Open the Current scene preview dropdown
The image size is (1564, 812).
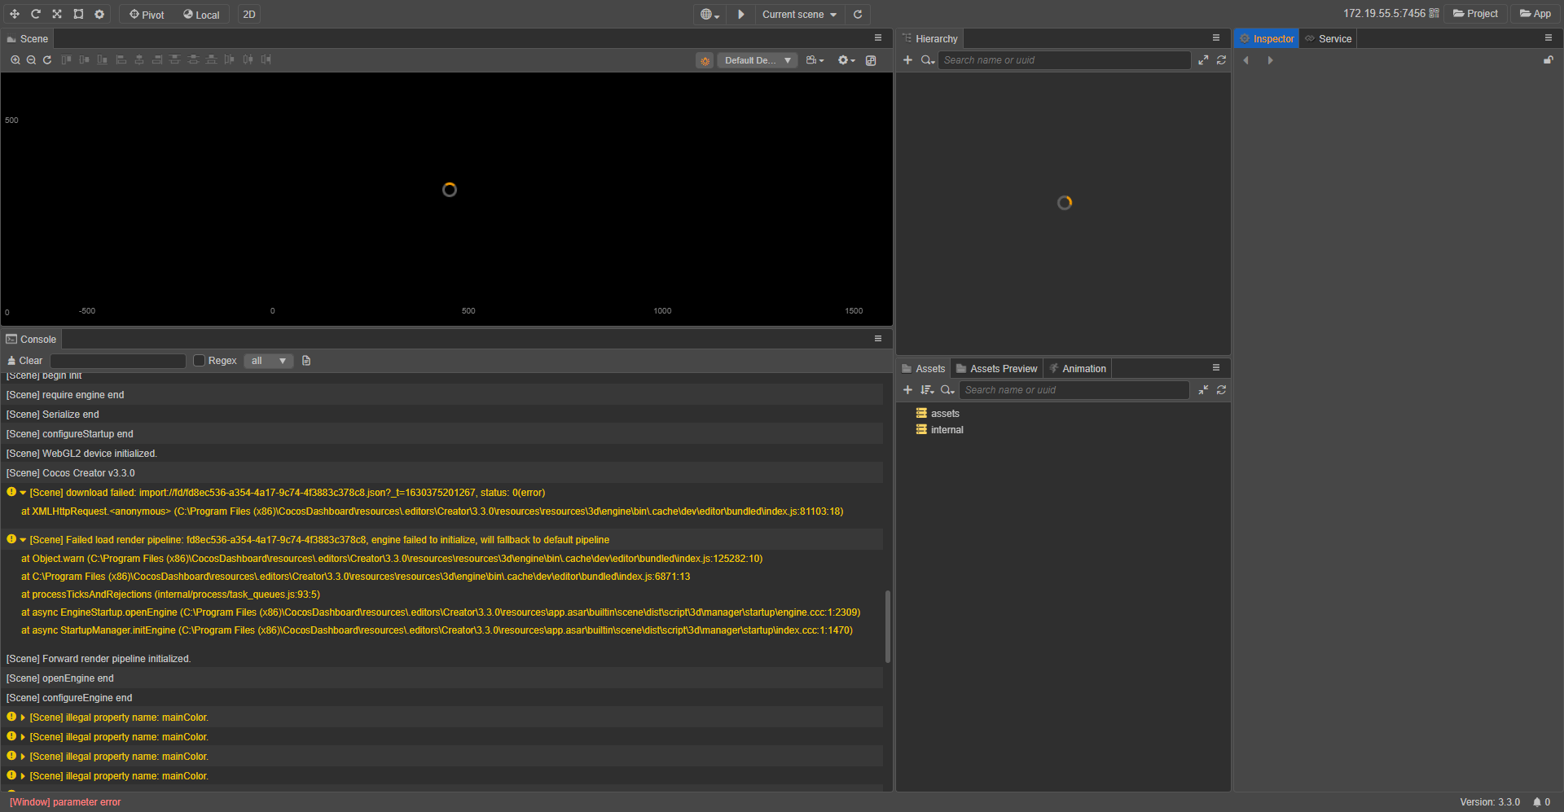pos(799,14)
